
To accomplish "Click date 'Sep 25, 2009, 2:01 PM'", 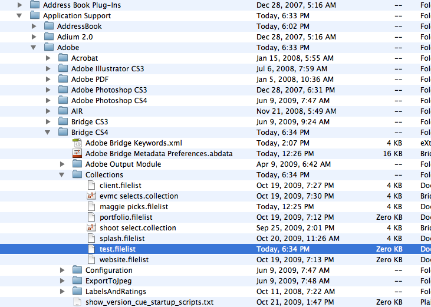I will click(295, 228).
